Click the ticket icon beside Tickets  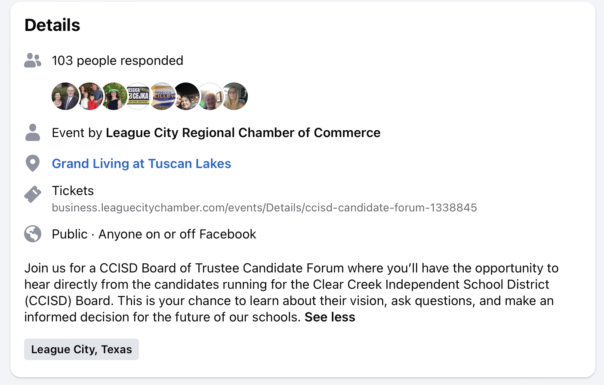[x=33, y=194]
